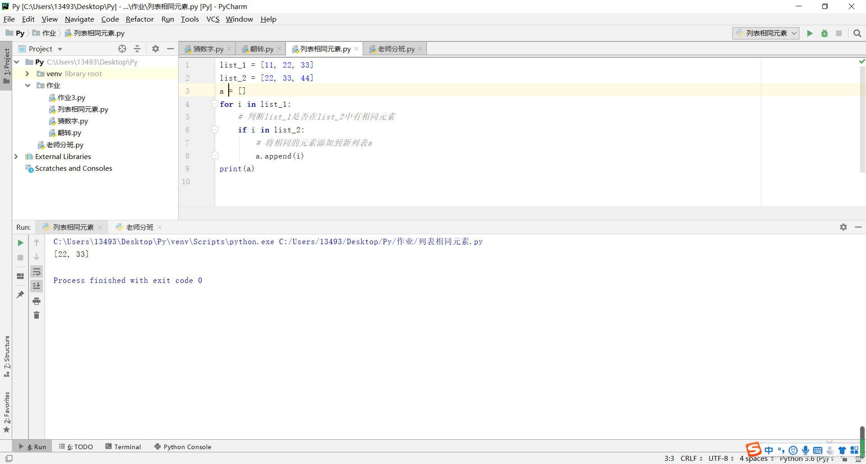Change file encoding UTF-8 in status bar
The width and height of the screenshot is (866, 464).
pos(721,459)
